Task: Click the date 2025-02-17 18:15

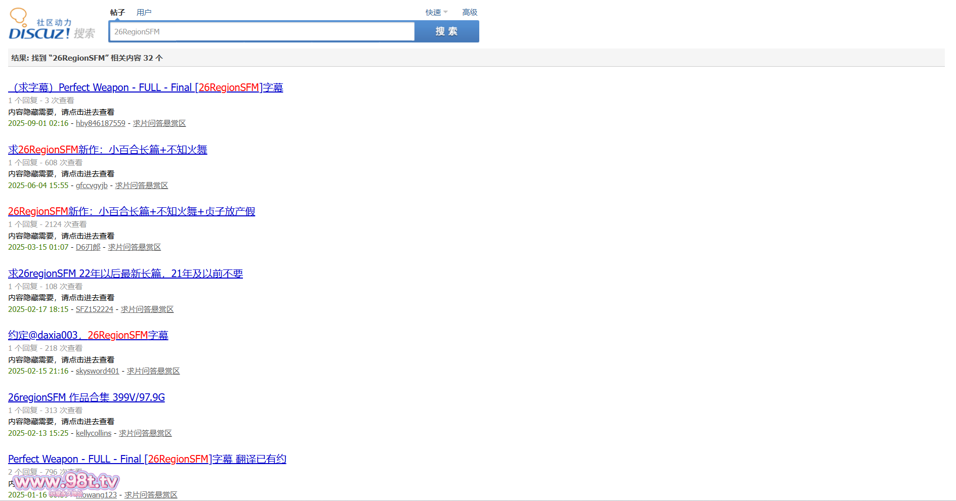Action: [x=38, y=309]
